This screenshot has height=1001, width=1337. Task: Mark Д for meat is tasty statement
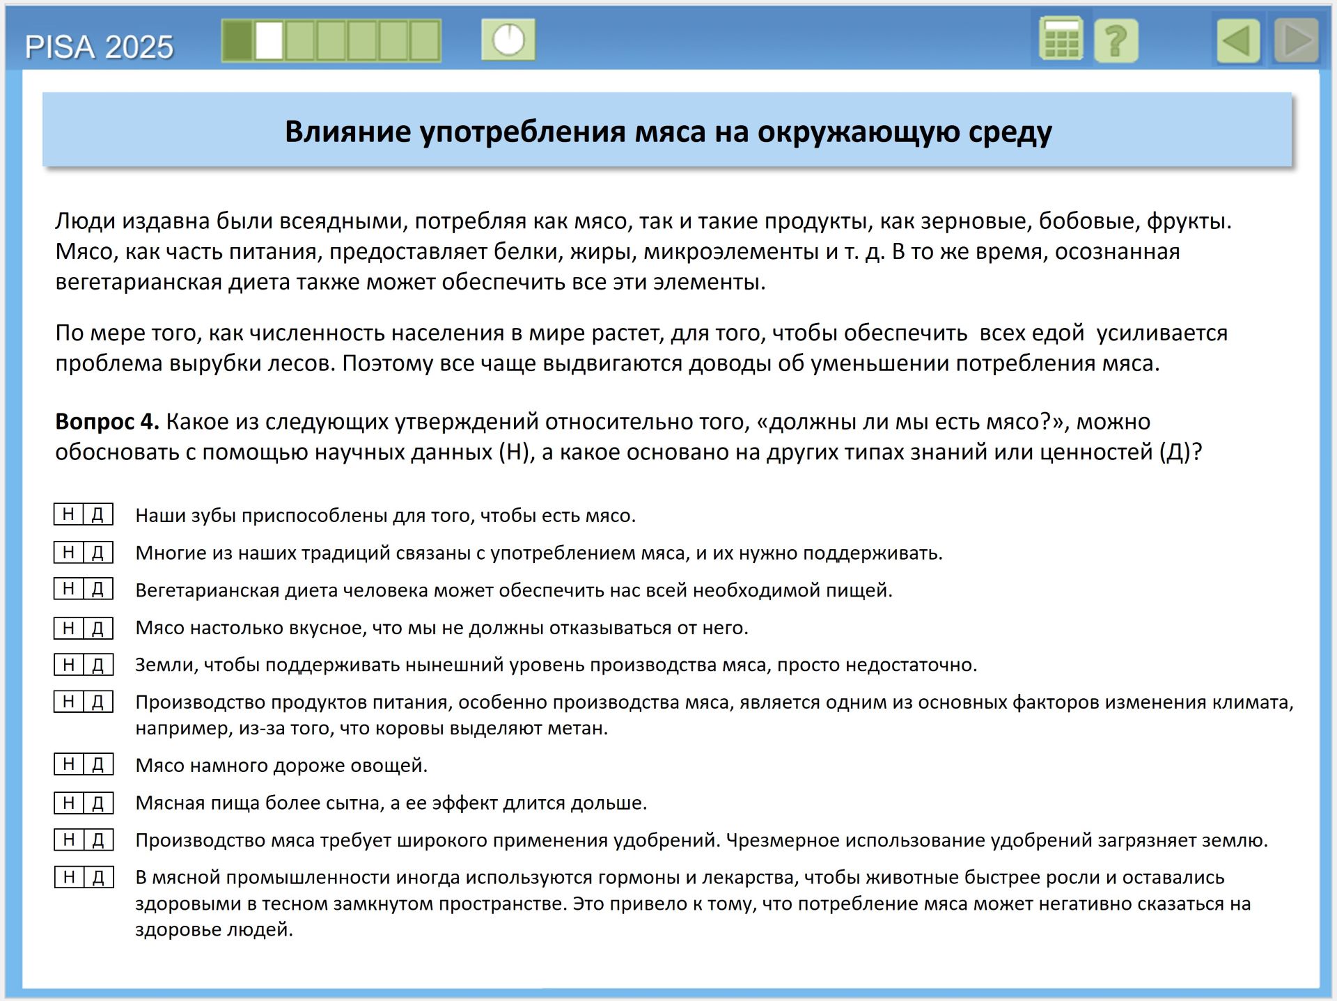[98, 627]
